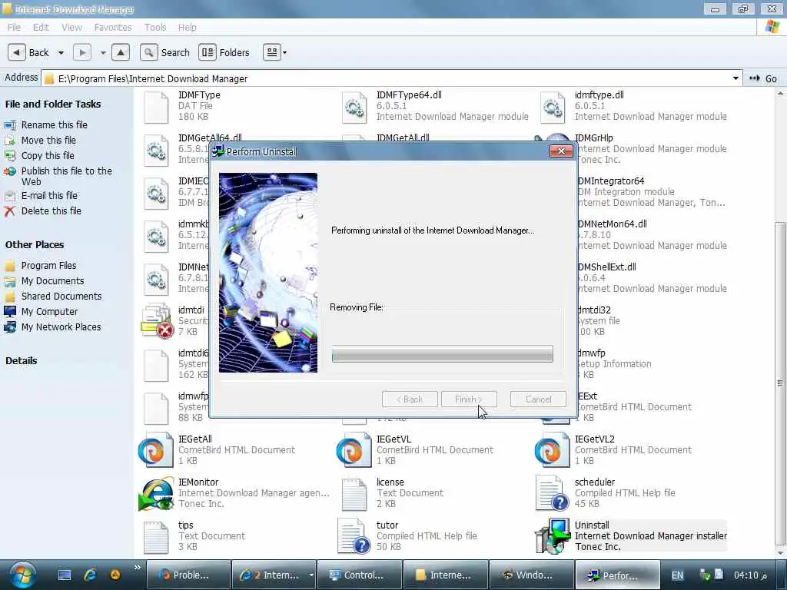This screenshot has width=787, height=590.
Task: Click the EN language indicator
Action: (677, 575)
